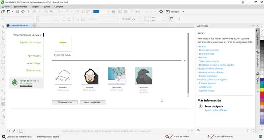Click the Abrir documento button

click(65, 102)
